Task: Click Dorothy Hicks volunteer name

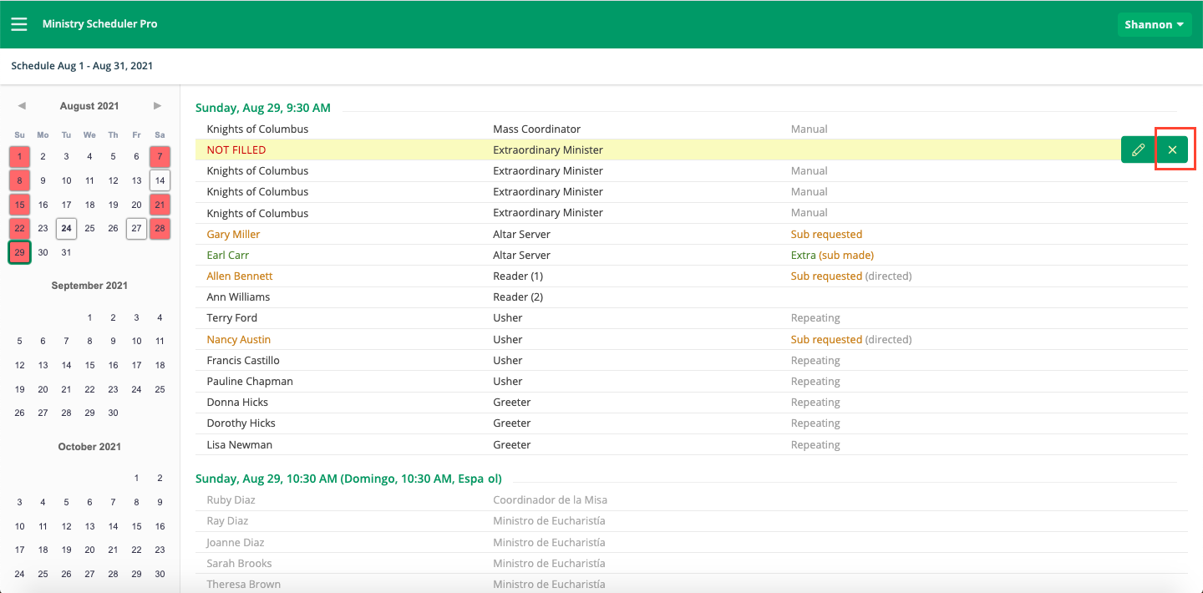Action: [241, 423]
